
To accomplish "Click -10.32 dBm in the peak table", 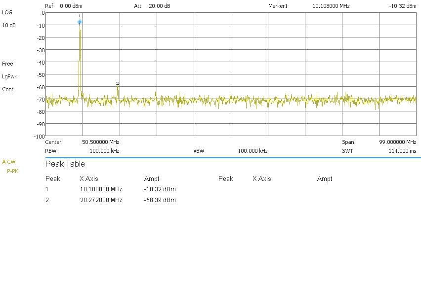I will click(x=160, y=189).
